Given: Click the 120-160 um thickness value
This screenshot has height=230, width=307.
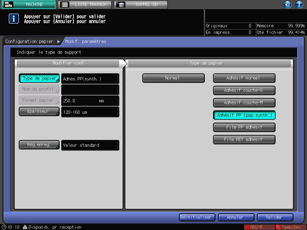Looking at the screenshot, I should [90, 112].
